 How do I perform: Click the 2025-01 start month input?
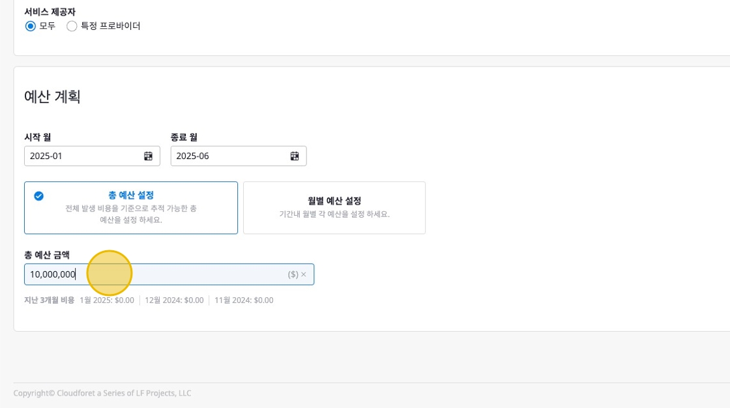81,156
